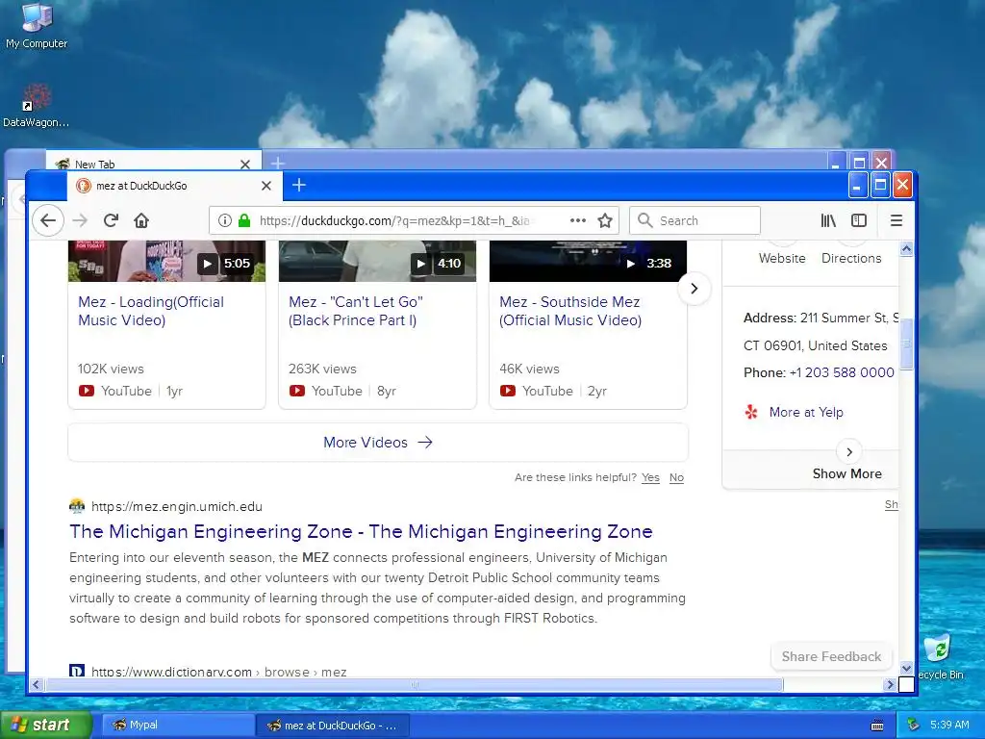The width and height of the screenshot is (985, 739).
Task: Close the 'mez at DuckDuckGo' tab
Action: [266, 186]
